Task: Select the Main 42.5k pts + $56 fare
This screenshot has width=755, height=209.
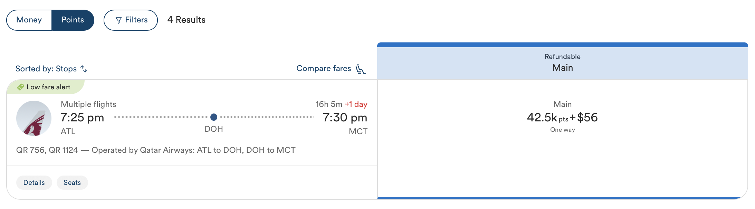Action: click(562, 117)
